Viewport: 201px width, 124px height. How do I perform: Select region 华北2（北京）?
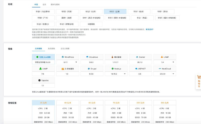91,12
